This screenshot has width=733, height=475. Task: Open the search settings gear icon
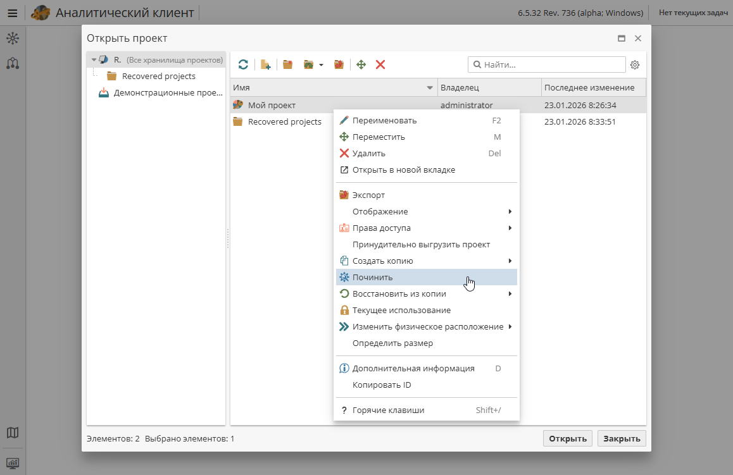(634, 64)
